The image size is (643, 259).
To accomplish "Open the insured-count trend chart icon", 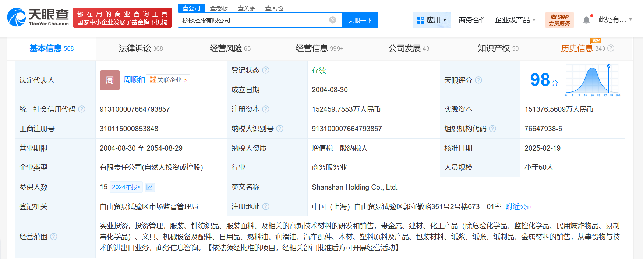I will [x=149, y=187].
